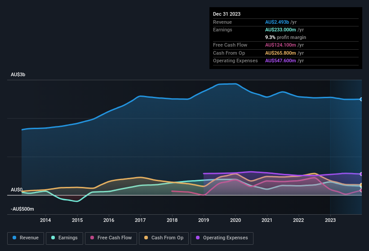Click the orange Cash From Op endpoint marker
369x251 pixels.
pyautogui.click(x=361, y=185)
